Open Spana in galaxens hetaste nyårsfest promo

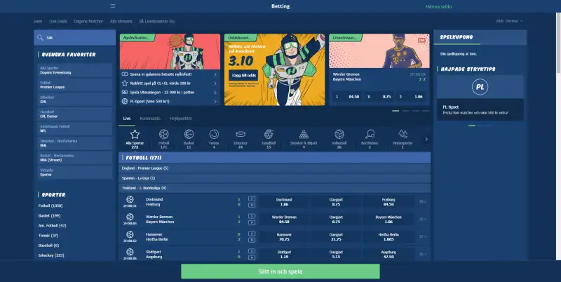pos(170,74)
